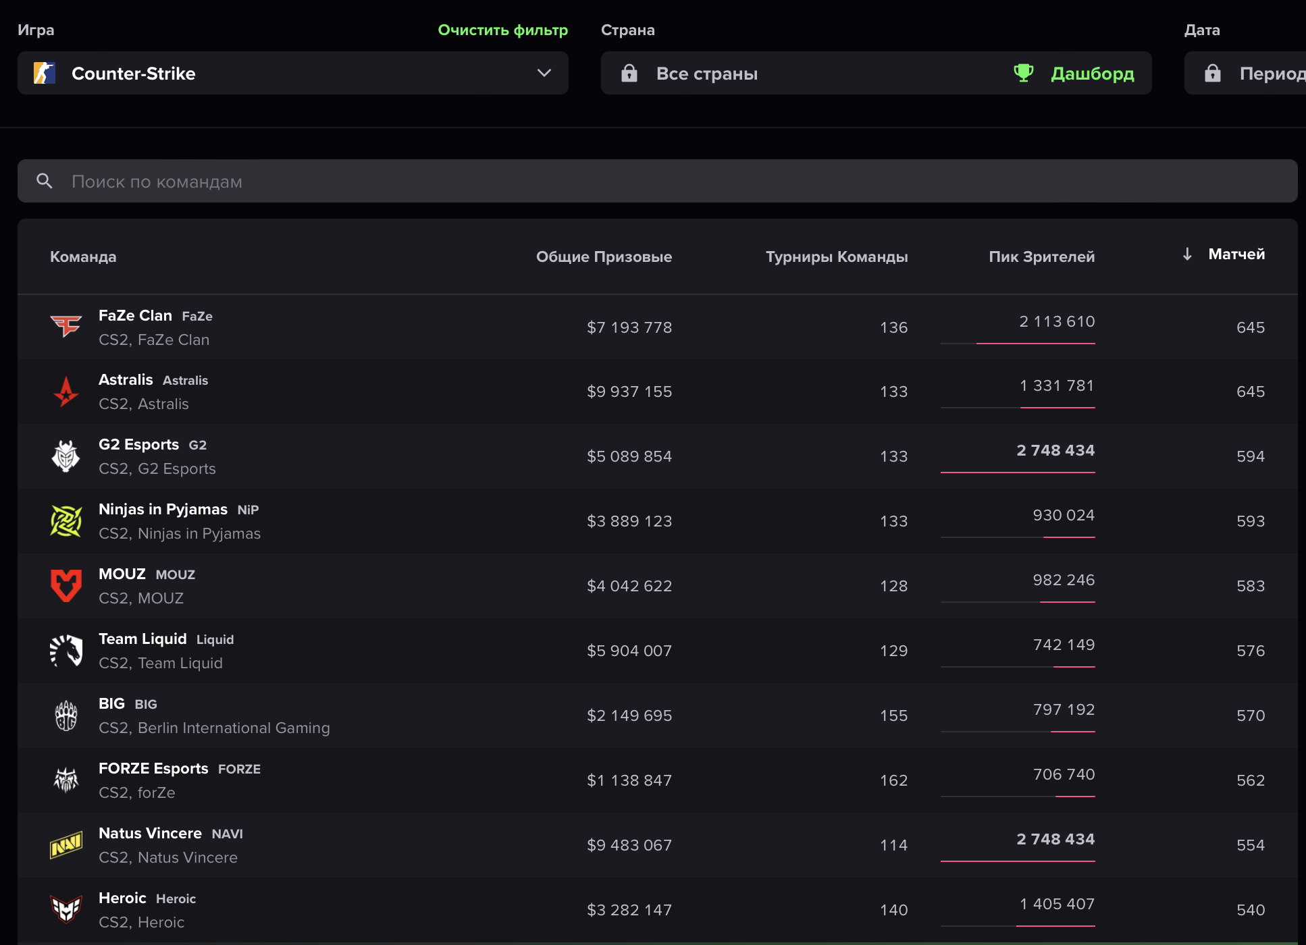Select the MOUZ heart logo
Viewport: 1306px width, 945px height.
coord(66,586)
